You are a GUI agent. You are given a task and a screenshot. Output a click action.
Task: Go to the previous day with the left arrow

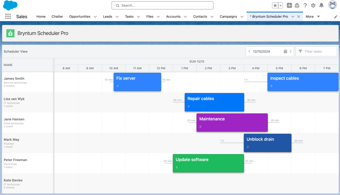pos(249,51)
